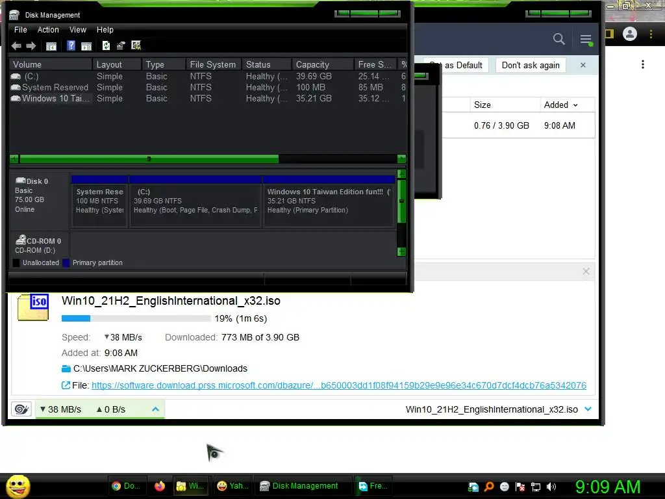Click the File System column header
Viewport: 665px width, 499px height.
pyautogui.click(x=214, y=64)
